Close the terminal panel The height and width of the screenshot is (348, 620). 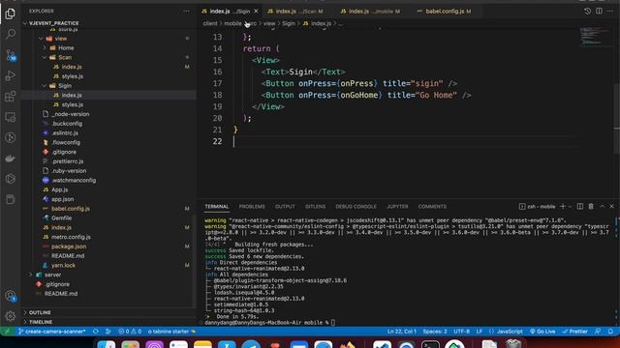pyautogui.click(x=611, y=206)
